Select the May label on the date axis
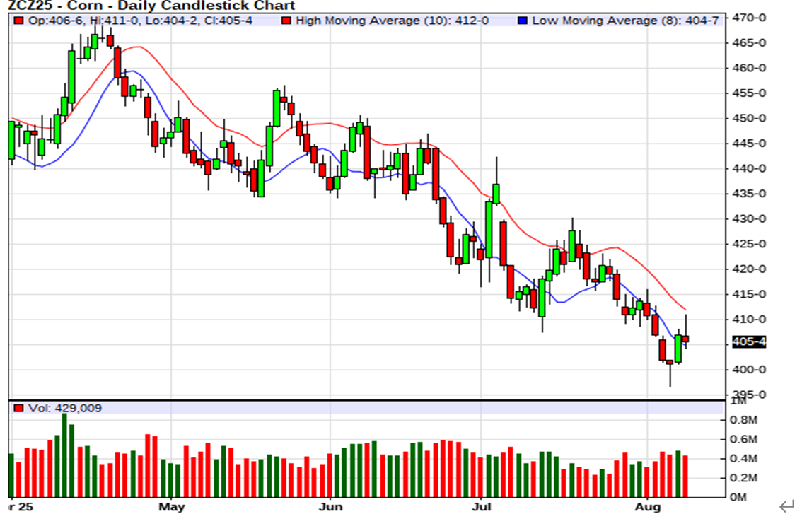Image resolution: width=802 pixels, height=514 pixels. (x=172, y=507)
